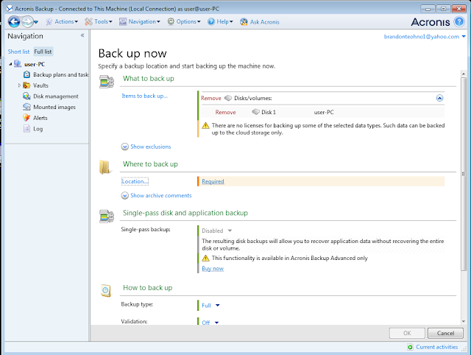Screen dimensions: 471x355
Task: Expand Show archive comments section
Action: 156,195
